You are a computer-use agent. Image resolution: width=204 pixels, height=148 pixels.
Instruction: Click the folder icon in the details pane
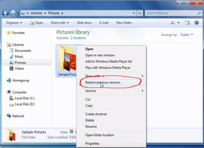click(x=11, y=135)
